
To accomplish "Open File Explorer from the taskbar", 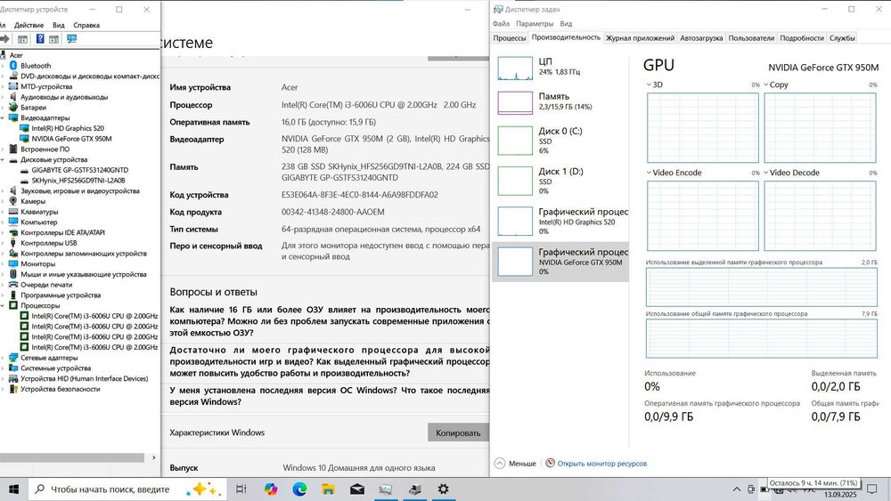I will point(329,489).
